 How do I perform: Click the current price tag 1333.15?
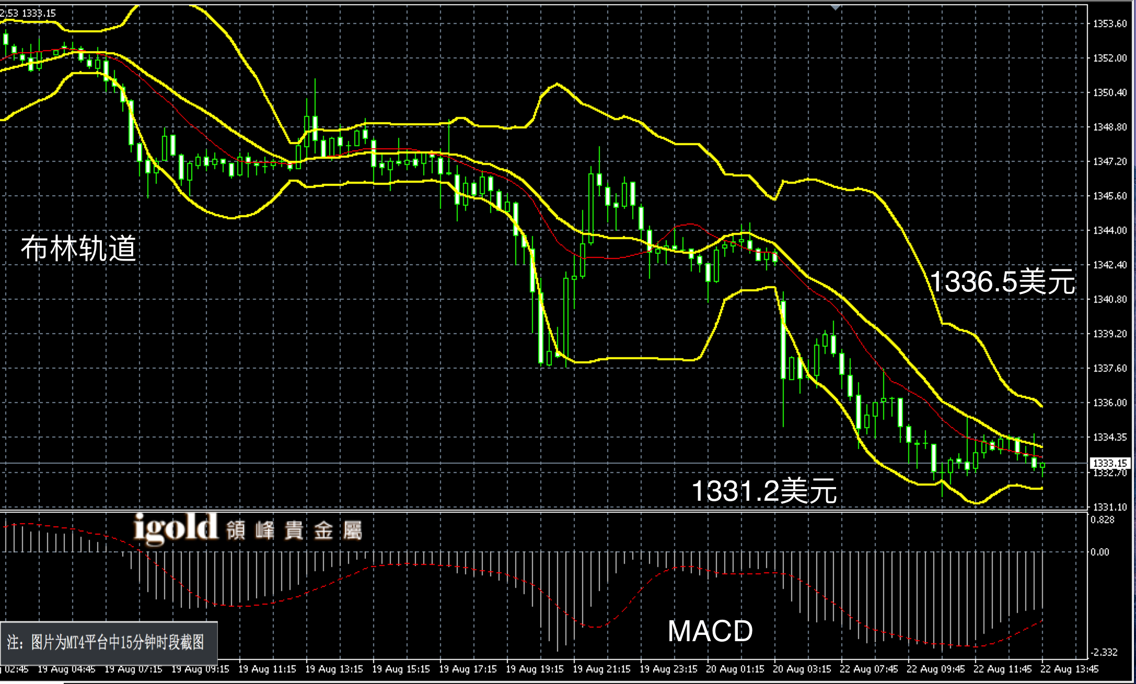(x=1110, y=463)
